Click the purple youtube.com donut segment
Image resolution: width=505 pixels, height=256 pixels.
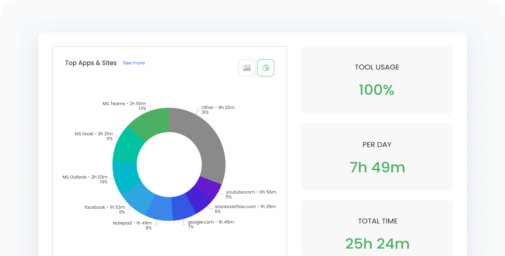coord(209,188)
